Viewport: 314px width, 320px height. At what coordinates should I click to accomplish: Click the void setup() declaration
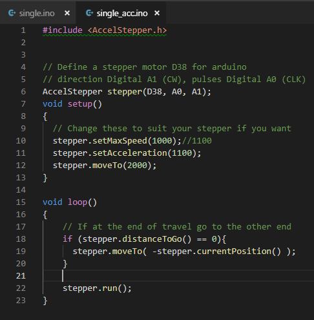pos(72,104)
